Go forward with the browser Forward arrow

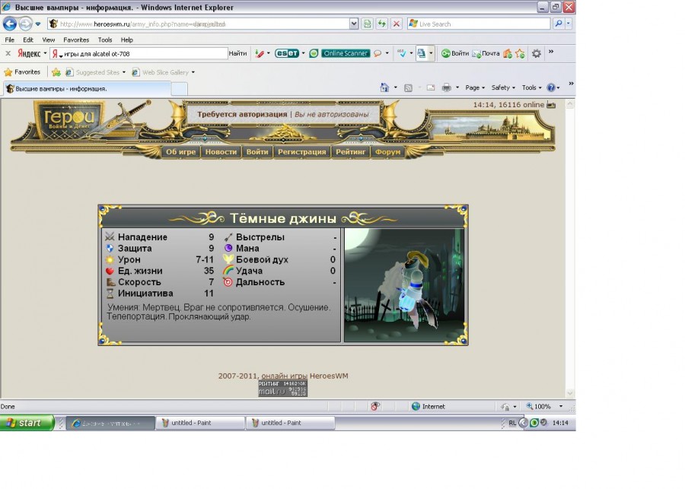click(x=25, y=24)
